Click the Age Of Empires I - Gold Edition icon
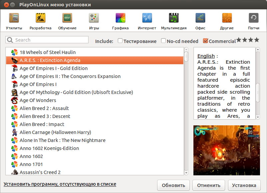This screenshot has width=267, height=193. tap(14, 68)
